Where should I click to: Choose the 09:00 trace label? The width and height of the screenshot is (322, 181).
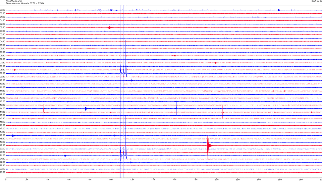tap(2, 73)
